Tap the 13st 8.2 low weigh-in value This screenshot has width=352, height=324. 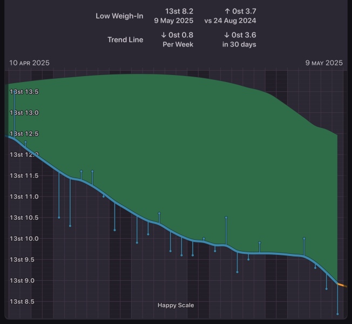click(x=179, y=11)
